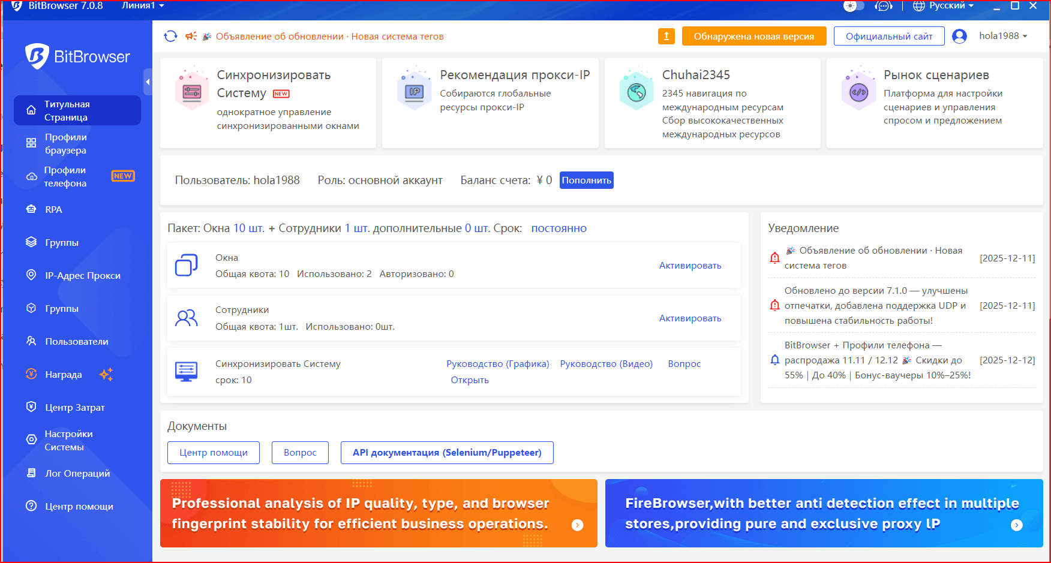Click the megaphone announcement icon
The height and width of the screenshot is (563, 1051).
point(191,37)
